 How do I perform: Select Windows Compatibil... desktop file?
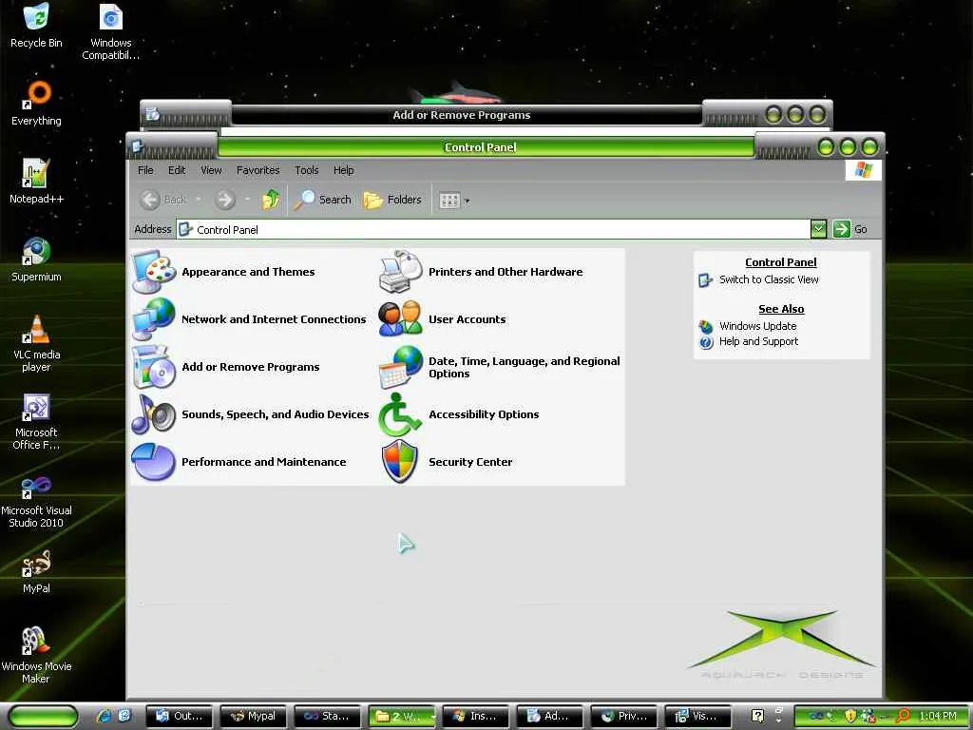tap(111, 32)
